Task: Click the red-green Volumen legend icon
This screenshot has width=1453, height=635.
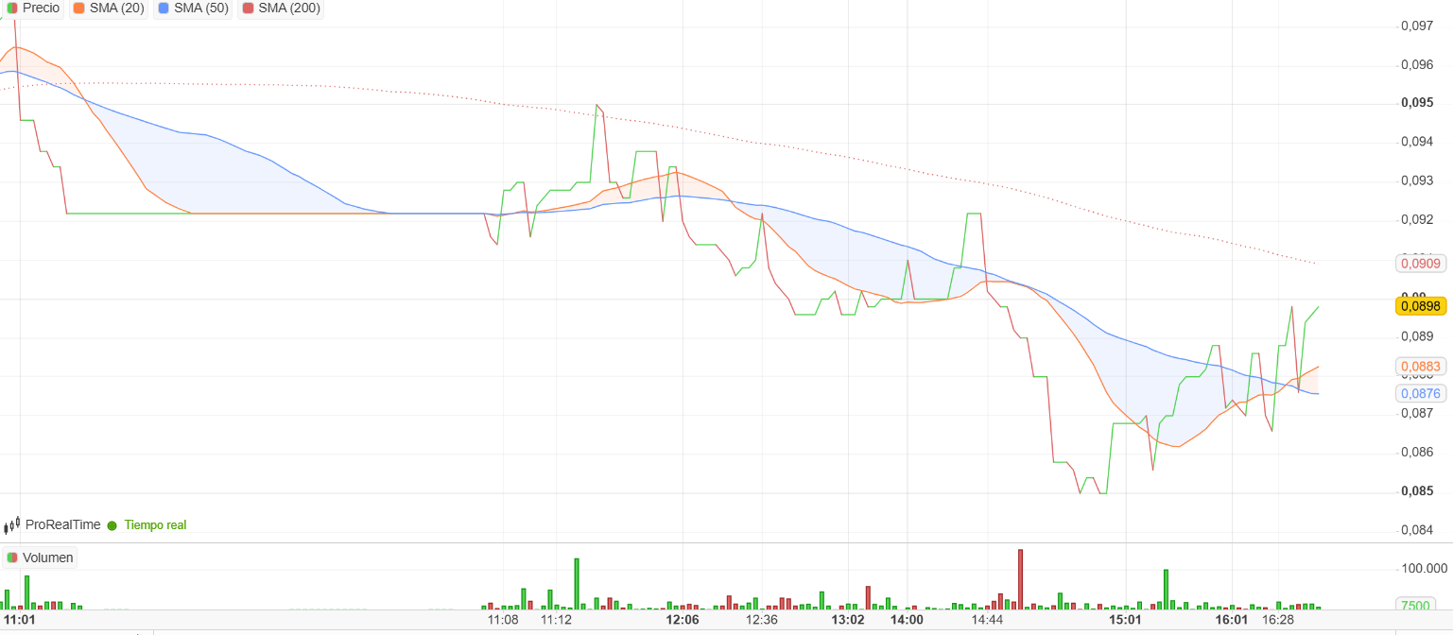Action: point(11,558)
